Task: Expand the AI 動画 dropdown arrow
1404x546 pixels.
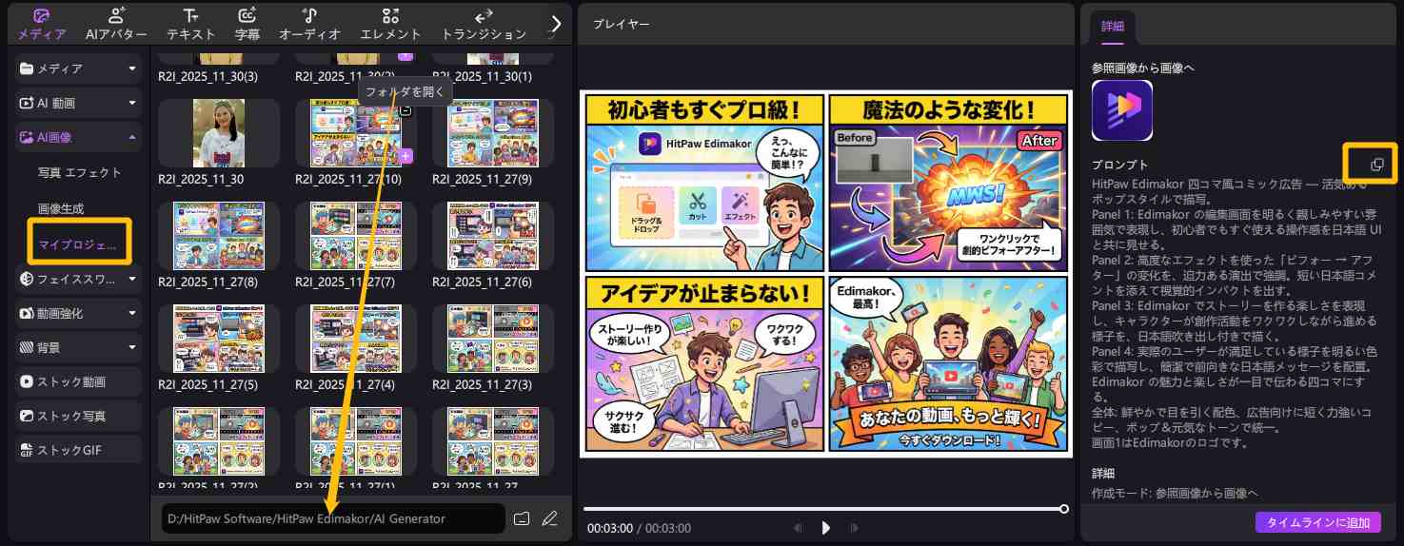Action: (132, 103)
